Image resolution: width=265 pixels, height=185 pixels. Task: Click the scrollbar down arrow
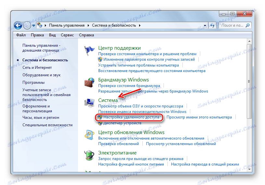249,169
